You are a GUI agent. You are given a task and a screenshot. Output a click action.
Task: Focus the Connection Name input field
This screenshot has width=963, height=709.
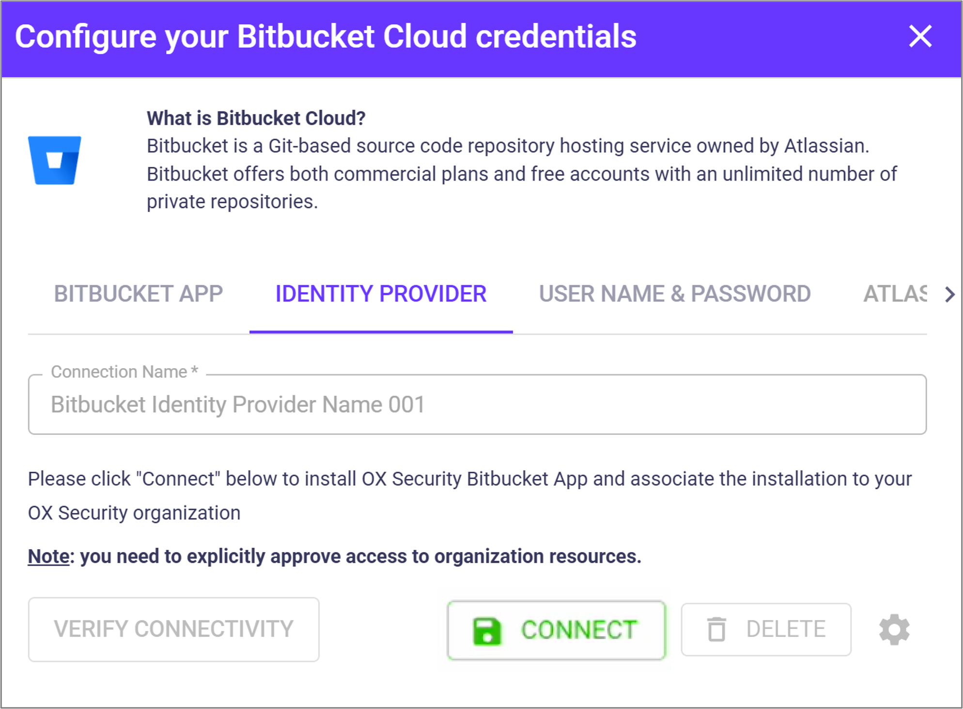click(477, 405)
